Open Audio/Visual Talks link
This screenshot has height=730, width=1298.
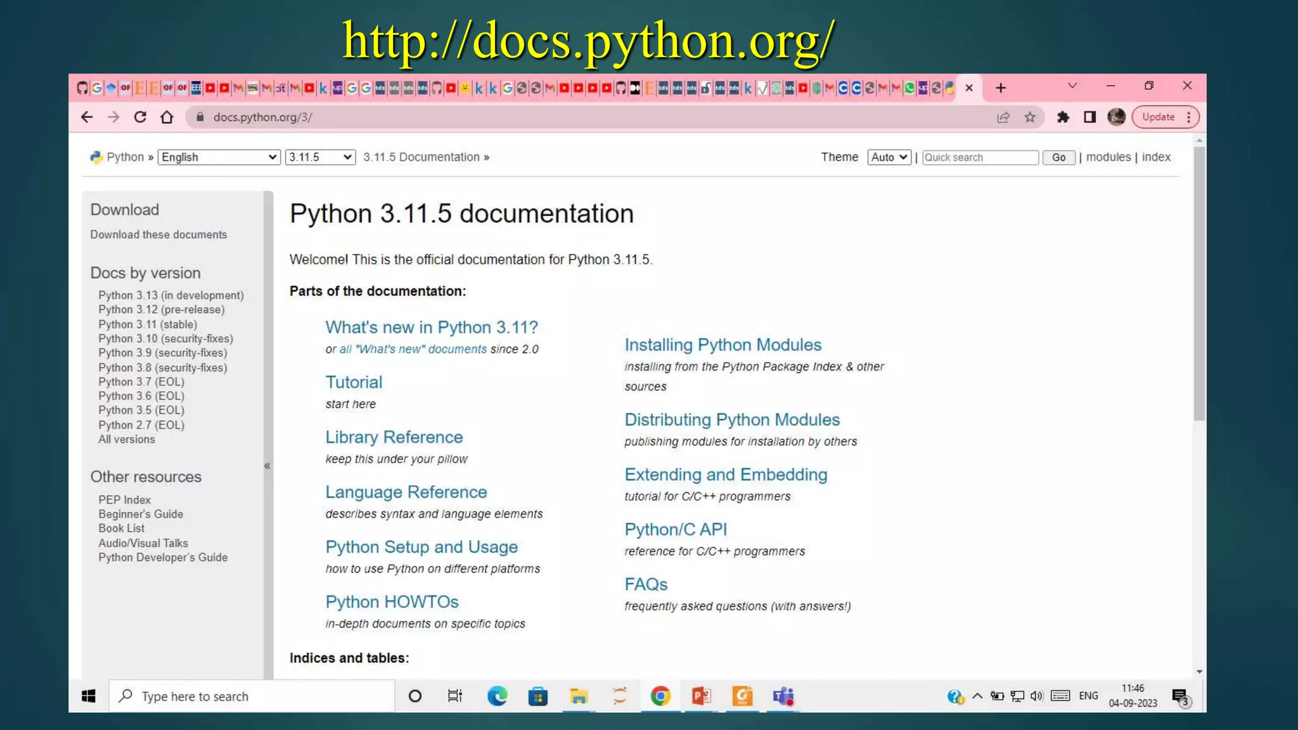point(143,543)
